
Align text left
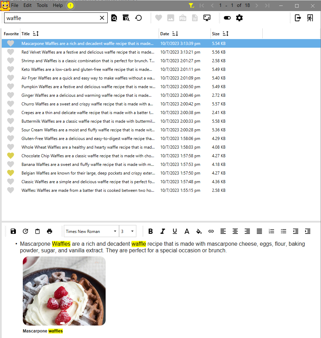click(x=223, y=231)
